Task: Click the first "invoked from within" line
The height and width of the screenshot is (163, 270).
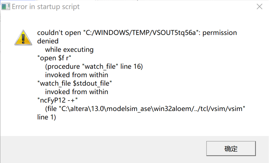Action: (77, 75)
